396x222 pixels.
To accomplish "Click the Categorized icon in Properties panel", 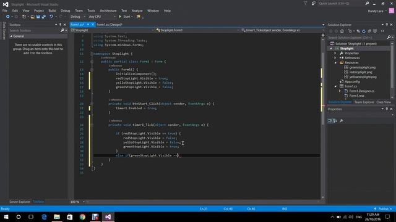I will (330, 121).
